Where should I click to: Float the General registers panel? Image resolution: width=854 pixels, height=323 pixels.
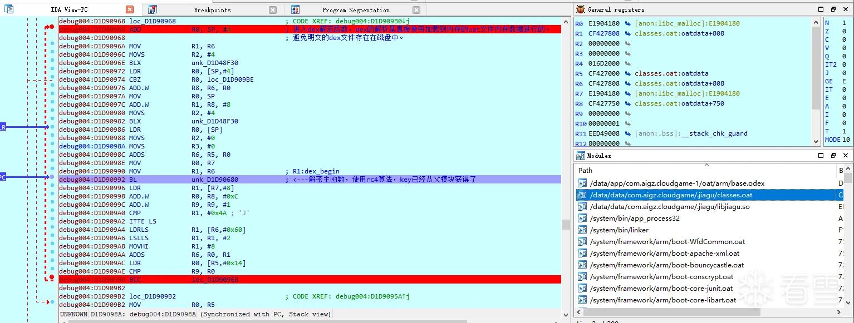point(833,9)
